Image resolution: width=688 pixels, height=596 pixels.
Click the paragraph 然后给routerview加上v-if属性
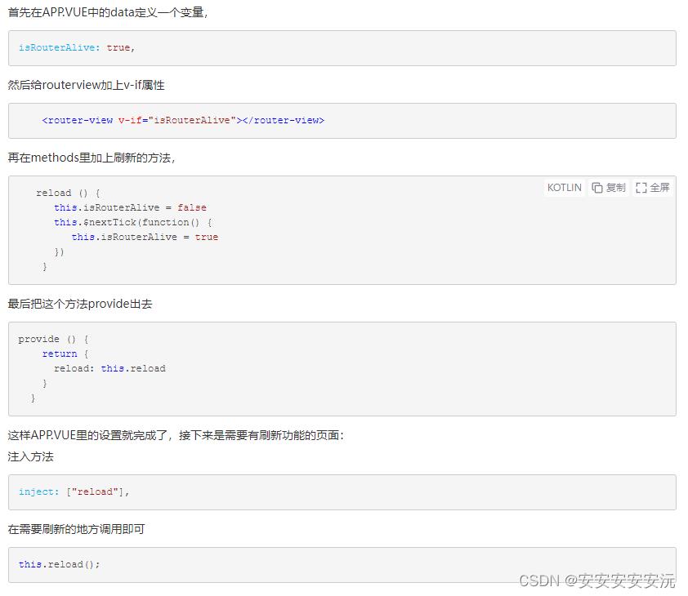point(86,85)
